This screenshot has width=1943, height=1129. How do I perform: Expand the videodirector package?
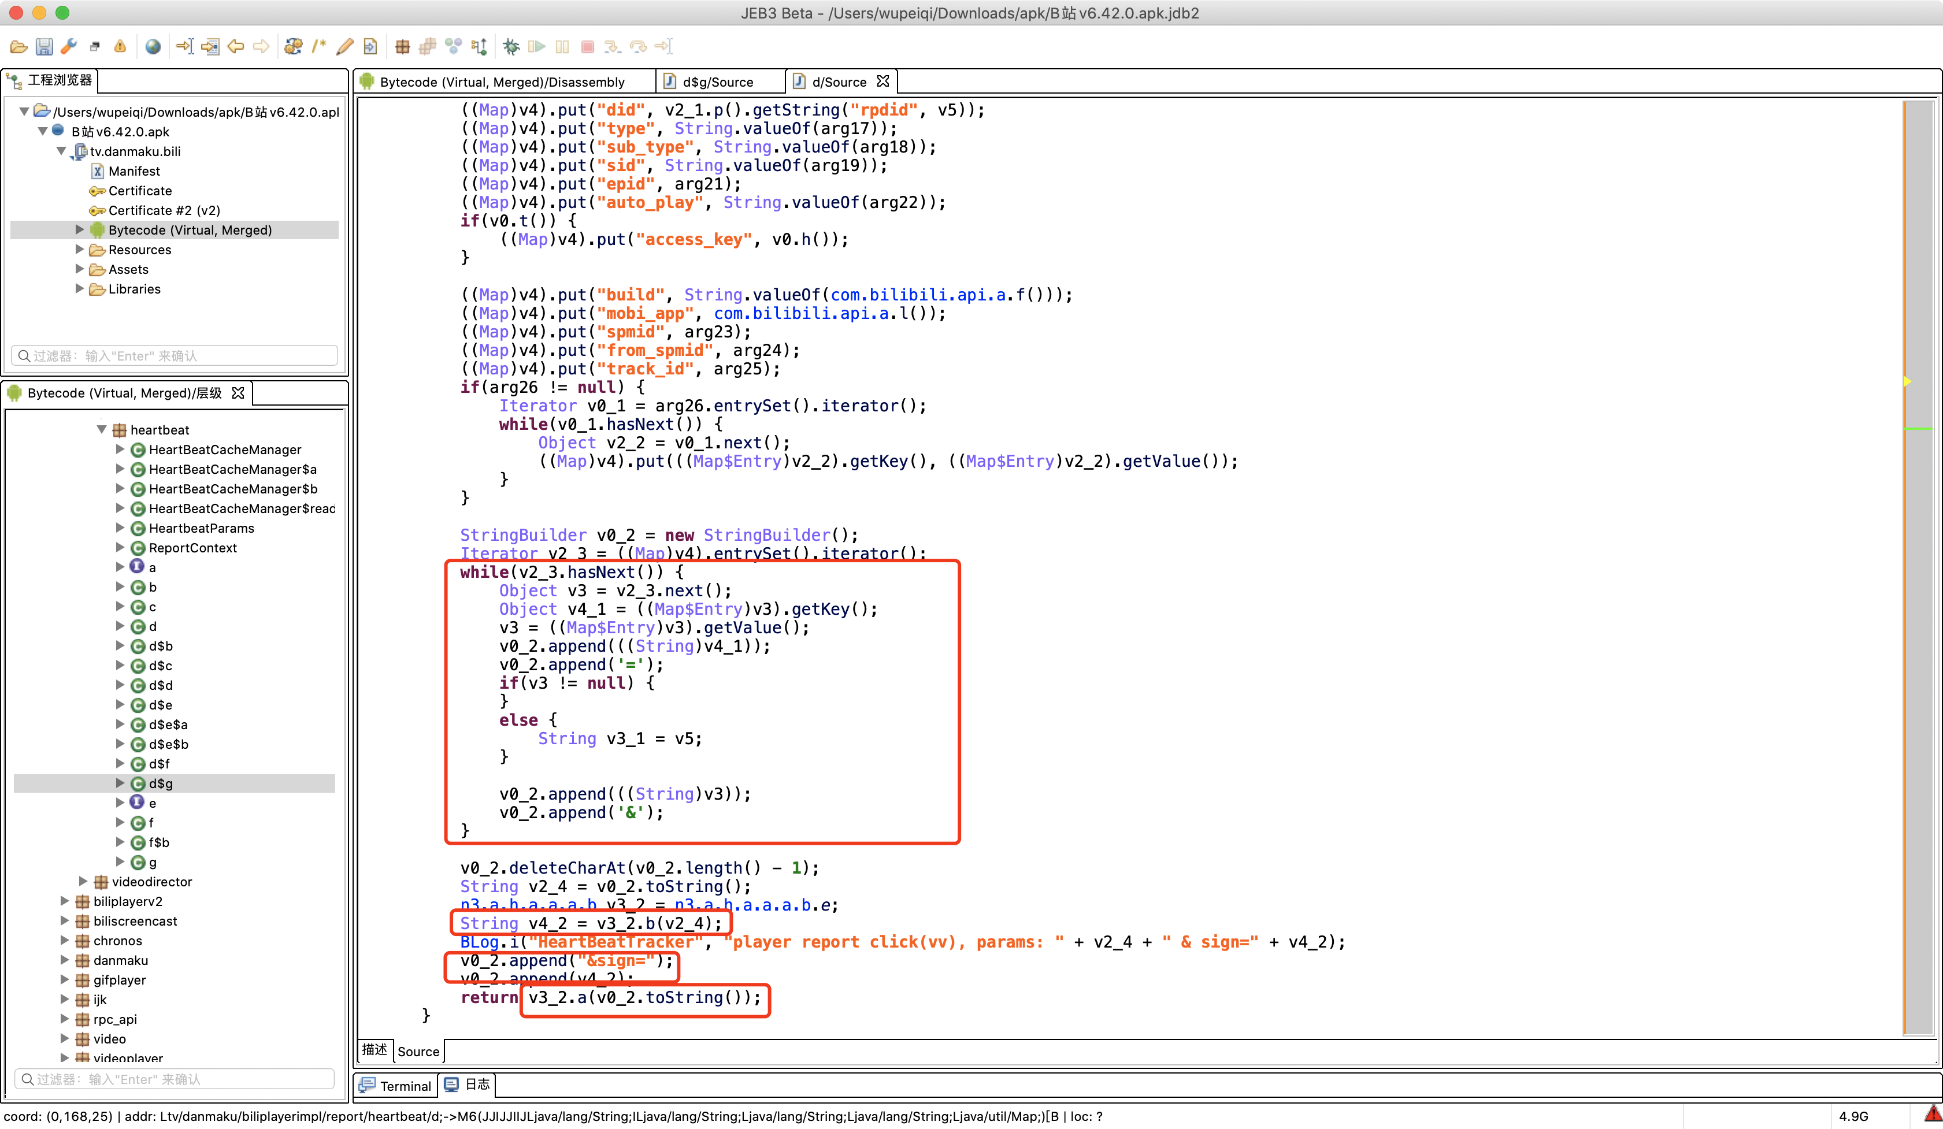[x=83, y=881]
